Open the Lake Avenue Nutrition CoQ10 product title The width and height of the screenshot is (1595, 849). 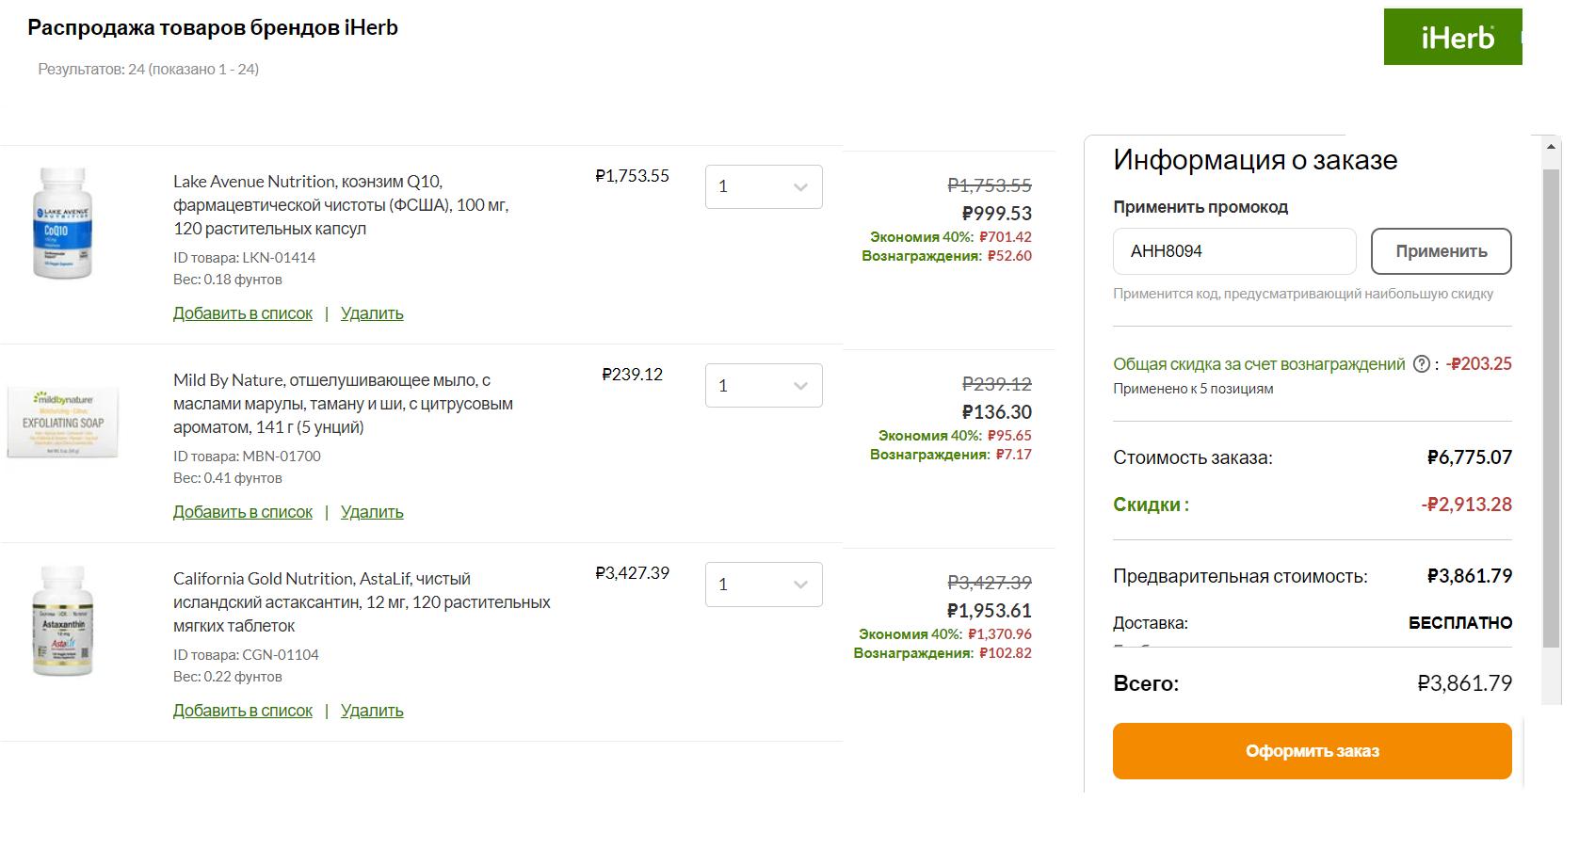(x=340, y=204)
